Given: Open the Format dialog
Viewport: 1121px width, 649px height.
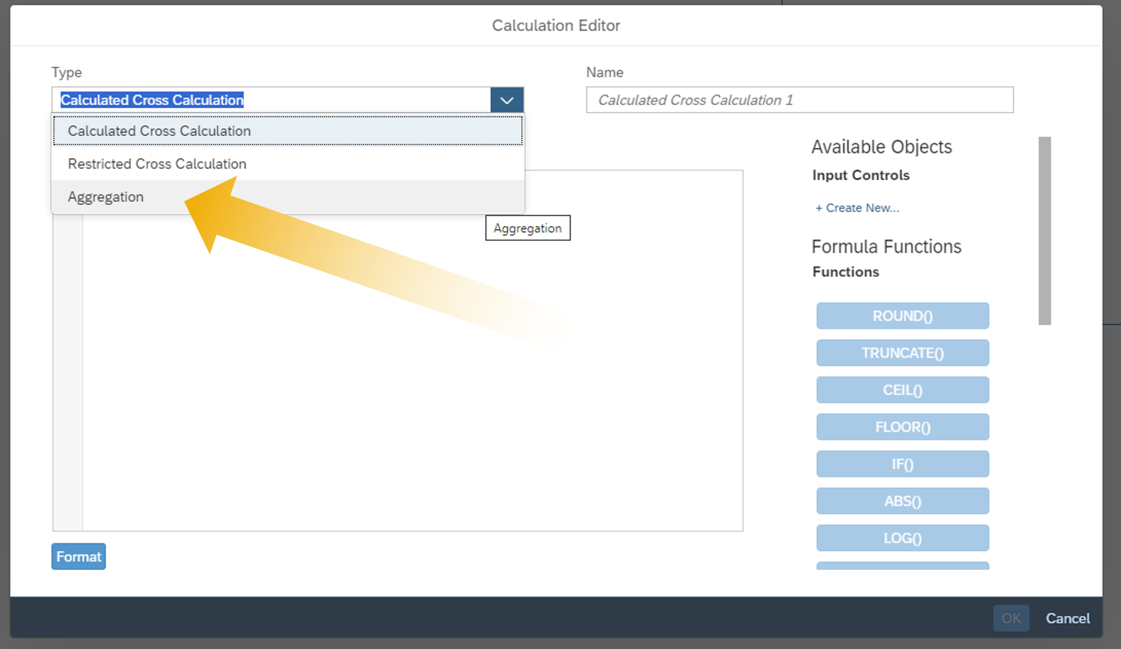Looking at the screenshot, I should (x=78, y=556).
